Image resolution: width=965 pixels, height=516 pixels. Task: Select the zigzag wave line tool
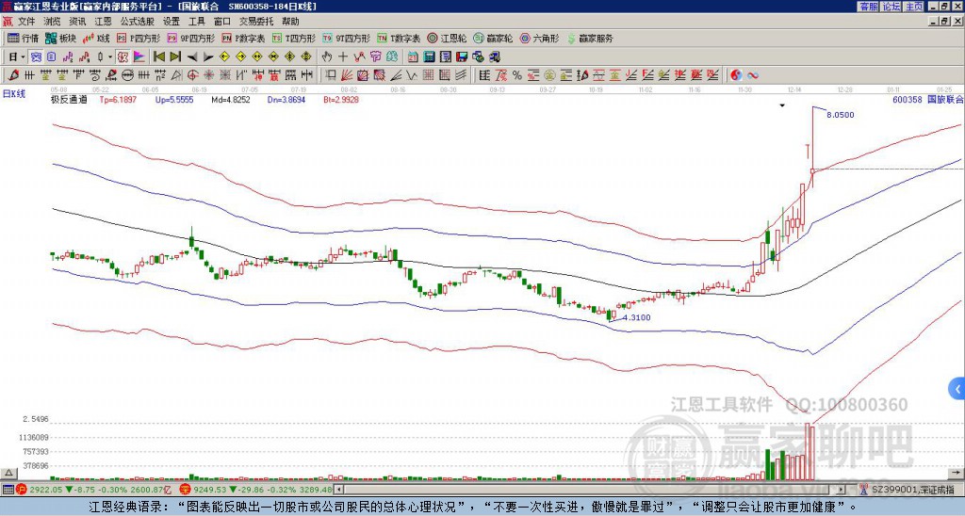tap(412, 75)
